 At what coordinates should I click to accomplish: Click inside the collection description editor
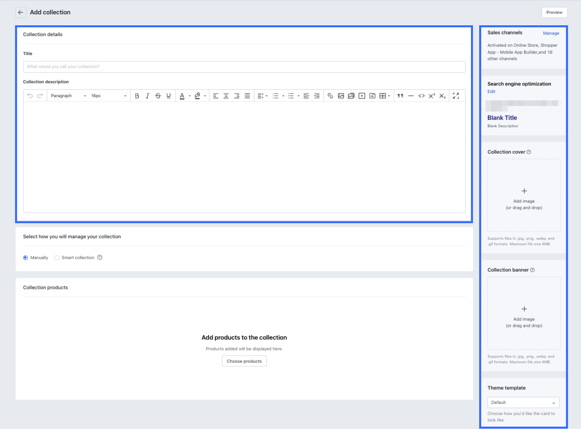(244, 157)
